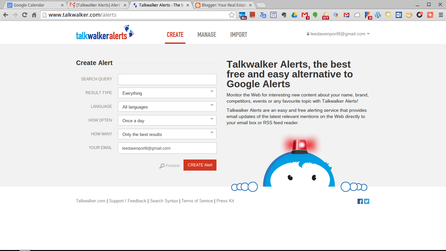Switch to the CREATE tab
The image size is (446, 251).
(175, 35)
